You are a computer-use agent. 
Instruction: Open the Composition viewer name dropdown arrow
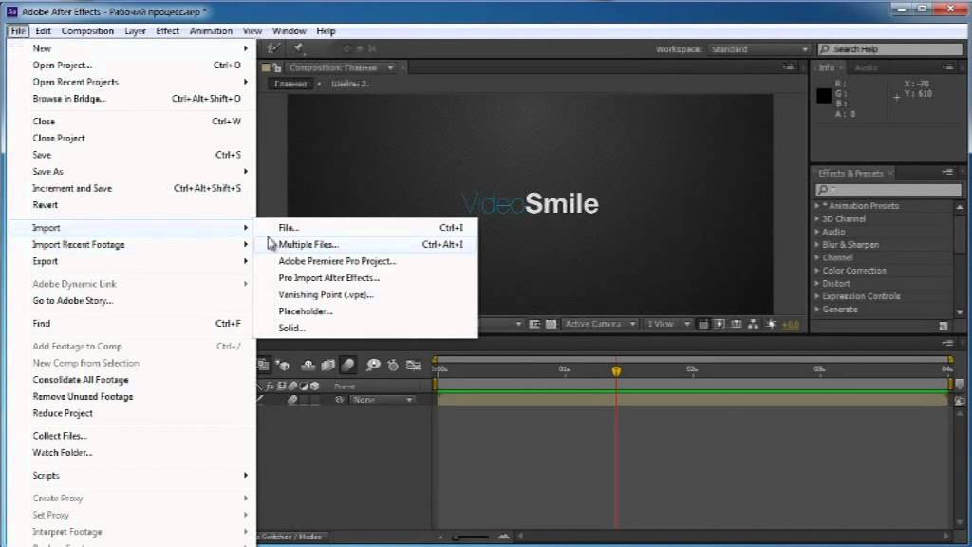click(390, 67)
